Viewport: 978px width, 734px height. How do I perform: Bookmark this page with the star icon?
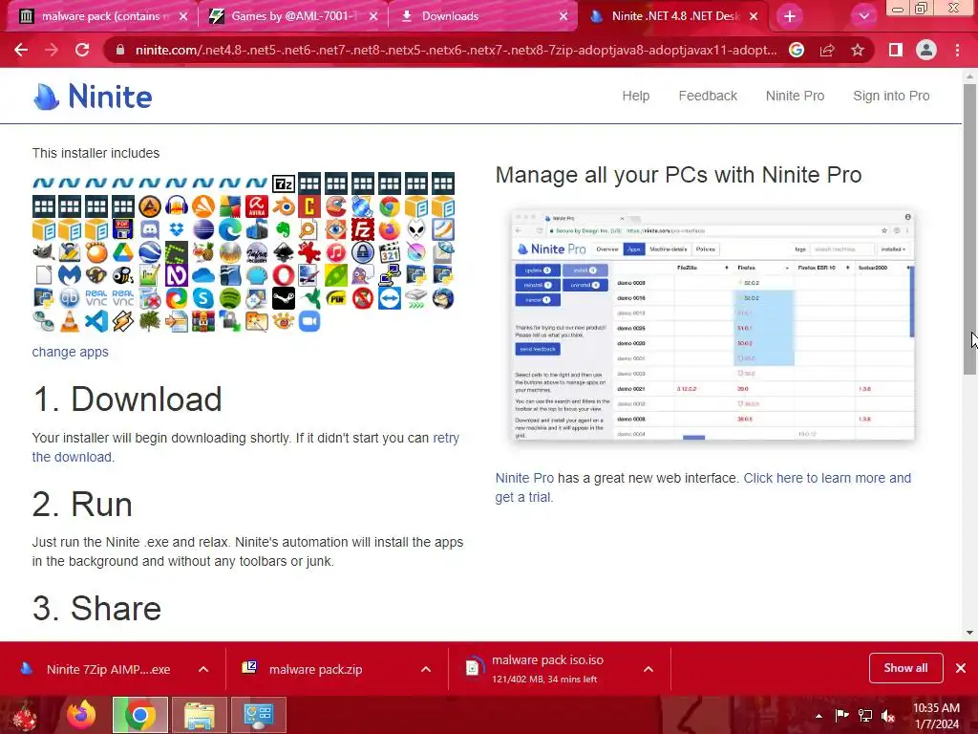point(858,50)
